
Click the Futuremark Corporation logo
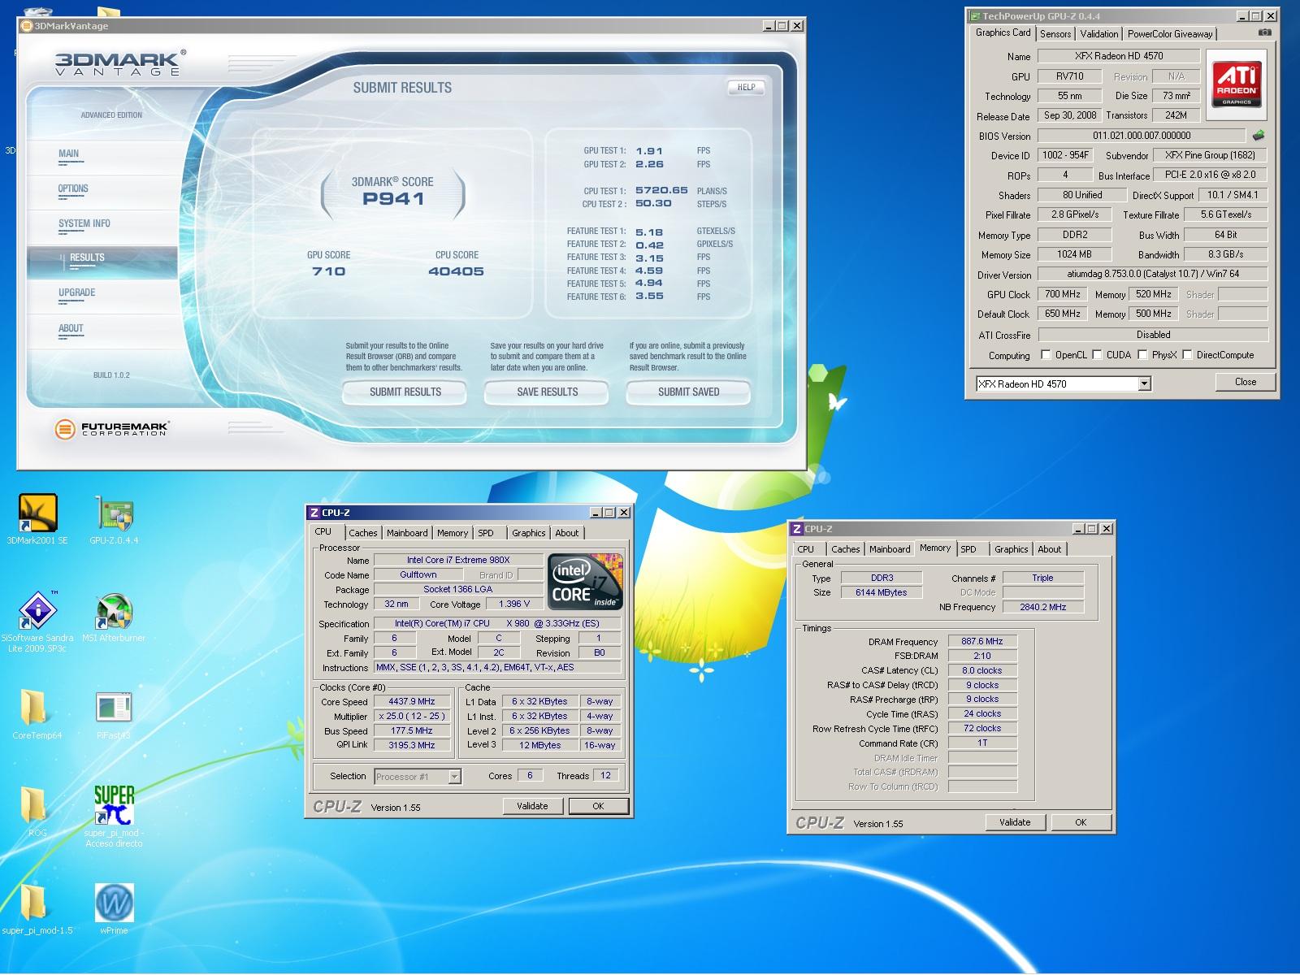pos(112,428)
